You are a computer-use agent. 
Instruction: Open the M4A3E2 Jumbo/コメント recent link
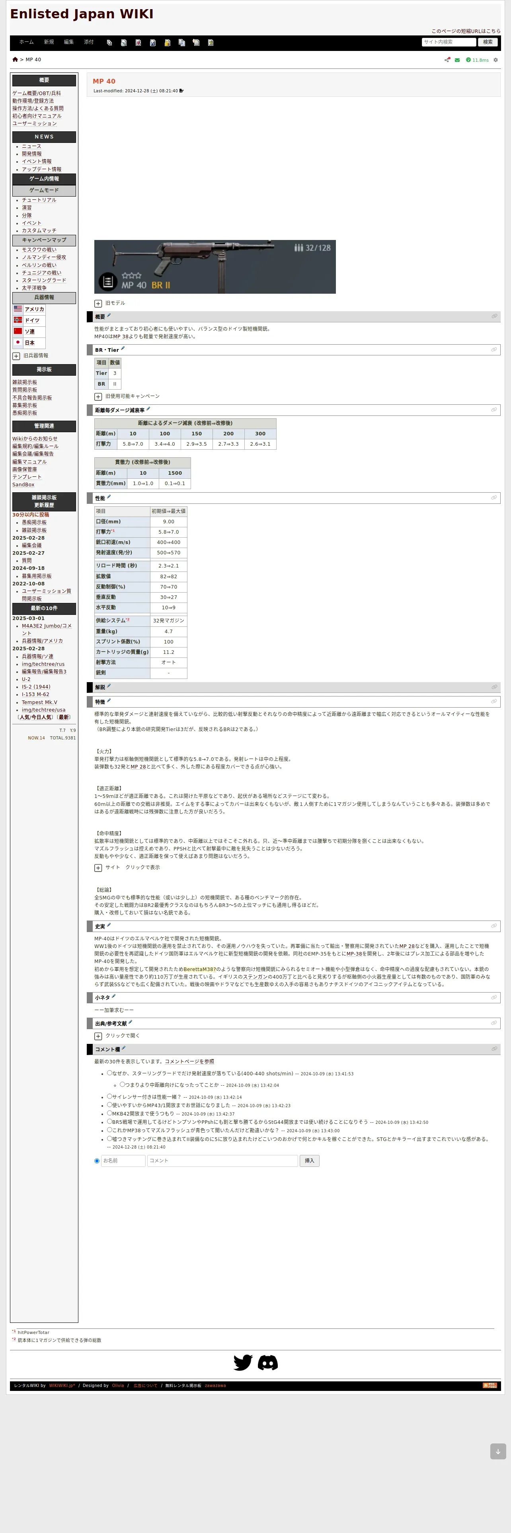(47, 630)
